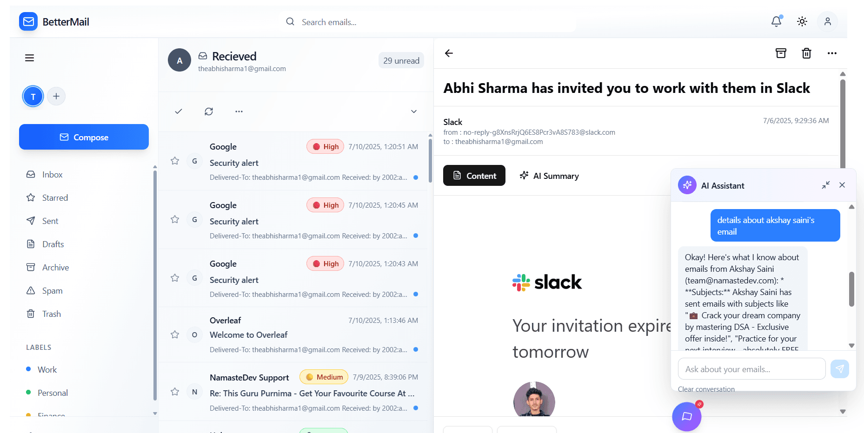Open your profile account icon
The image size is (864, 433).
pos(828,21)
